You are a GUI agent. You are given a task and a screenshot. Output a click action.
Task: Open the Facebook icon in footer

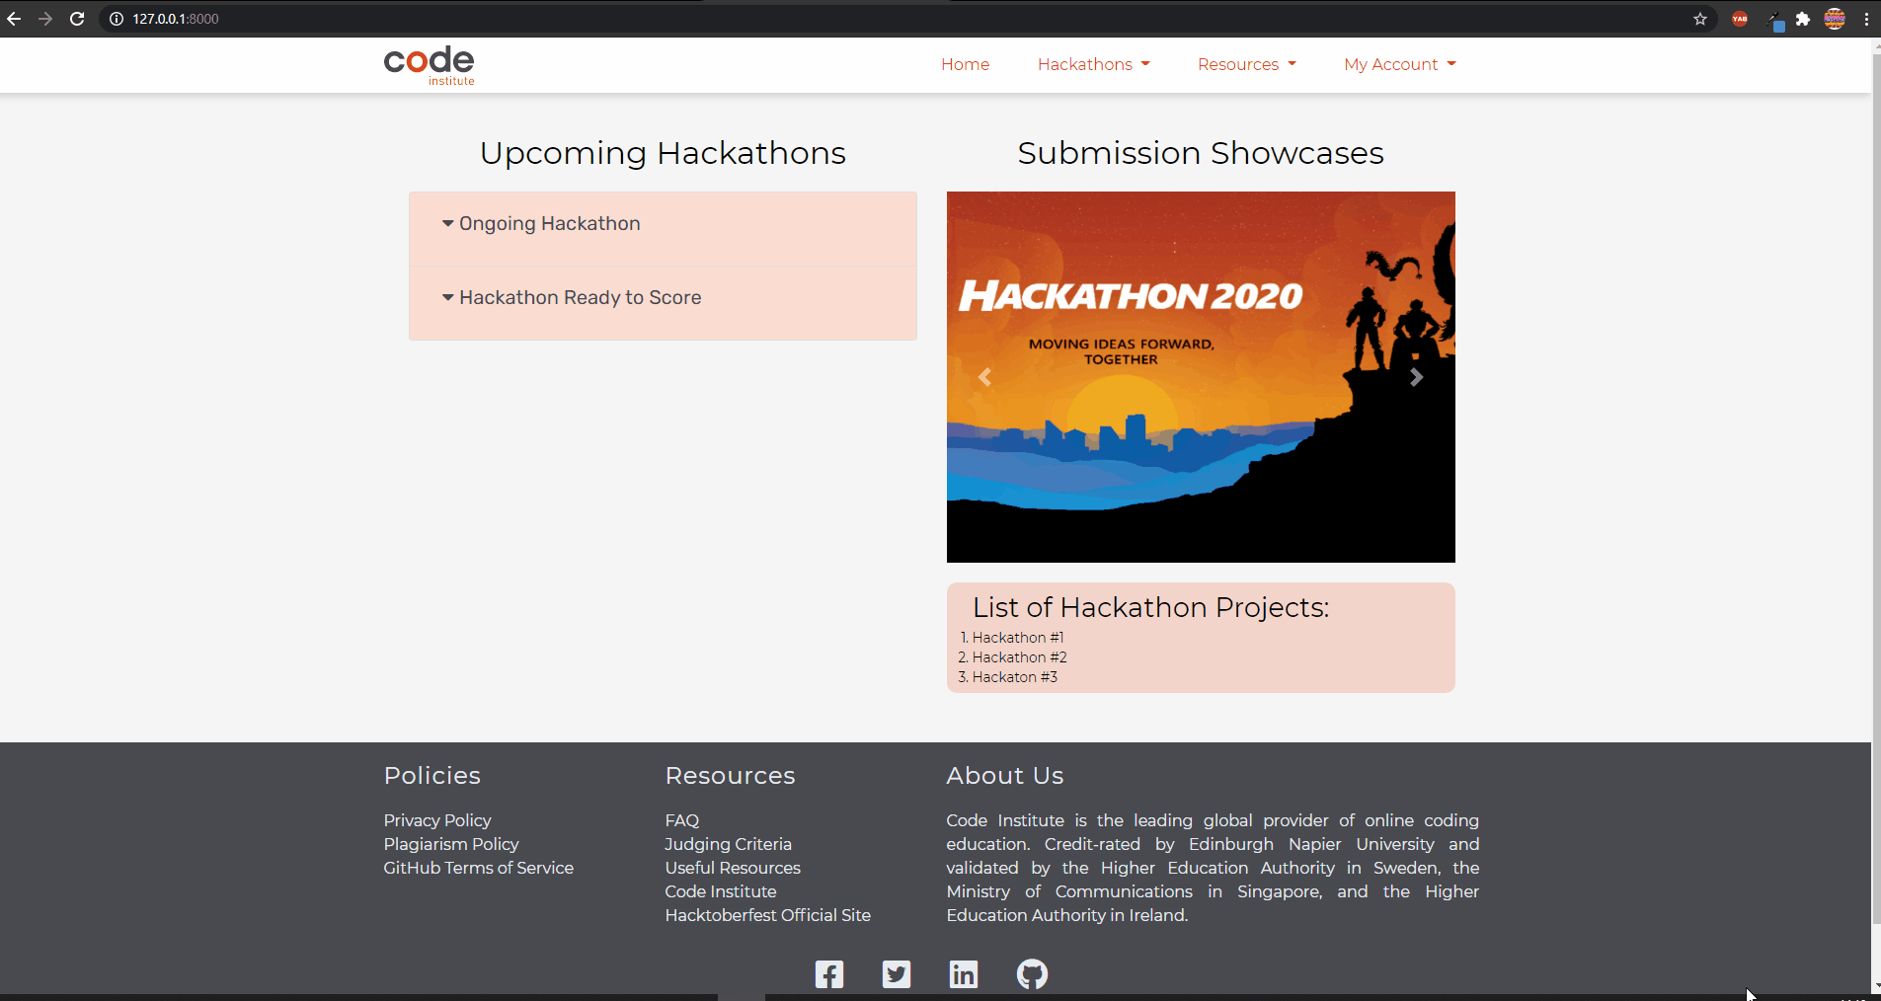click(x=829, y=974)
